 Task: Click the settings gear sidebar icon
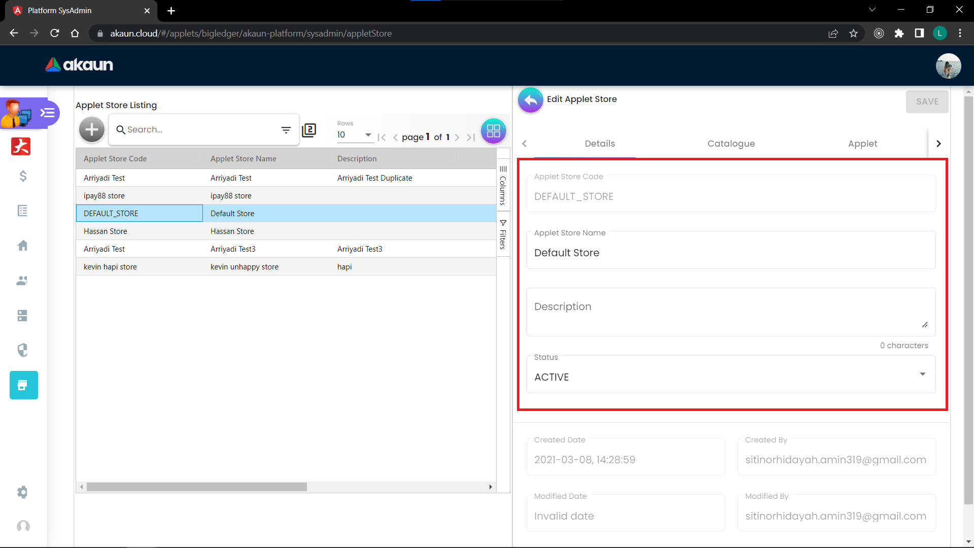[x=23, y=492]
